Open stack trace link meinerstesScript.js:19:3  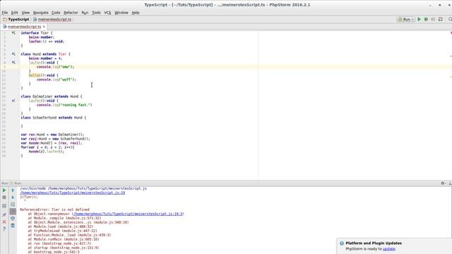[x=129, y=214]
